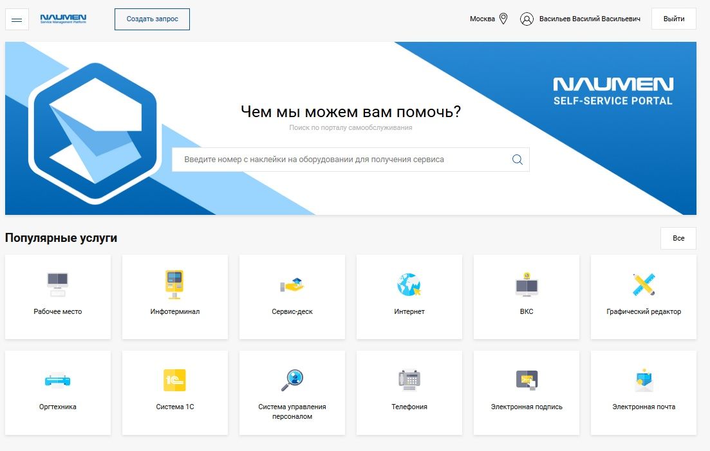Click the Создать запрос button
Screen dimensions: 710x451
152,19
